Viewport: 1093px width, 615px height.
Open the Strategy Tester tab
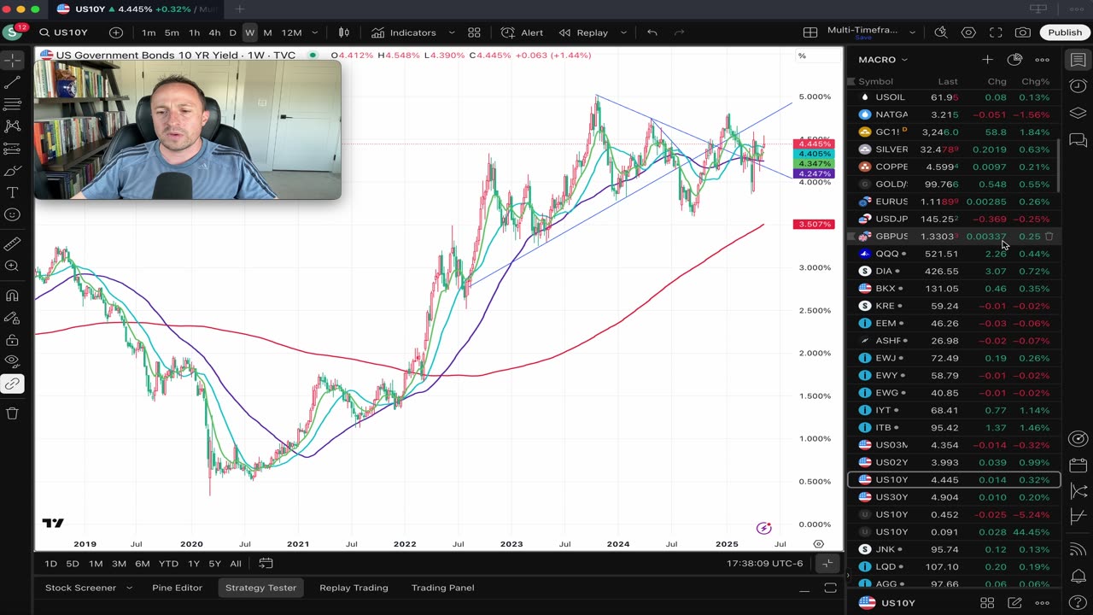point(260,588)
